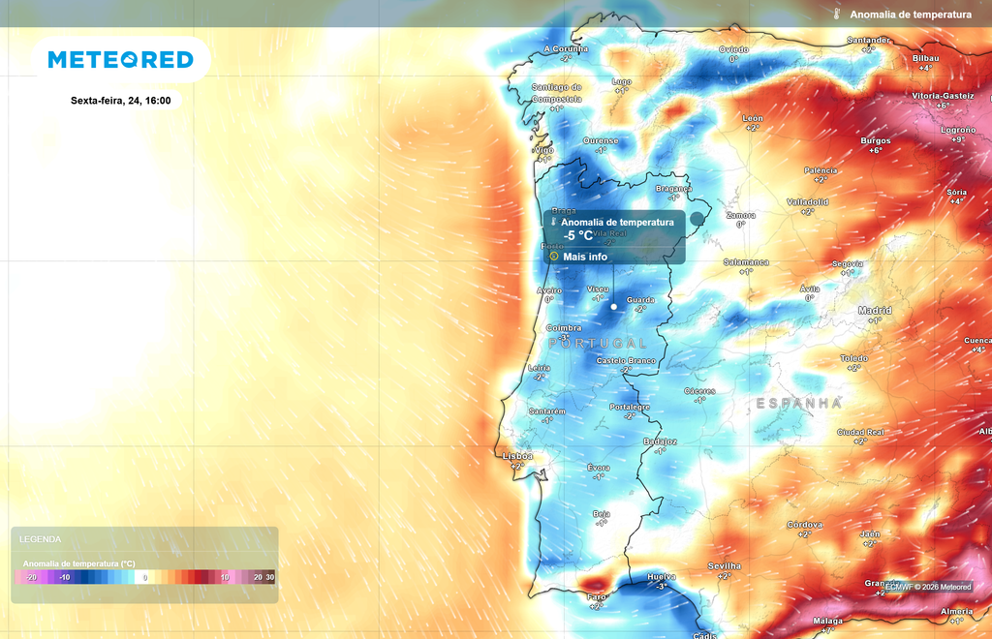
Task: Click the Almería city label
Action: [x=956, y=611]
